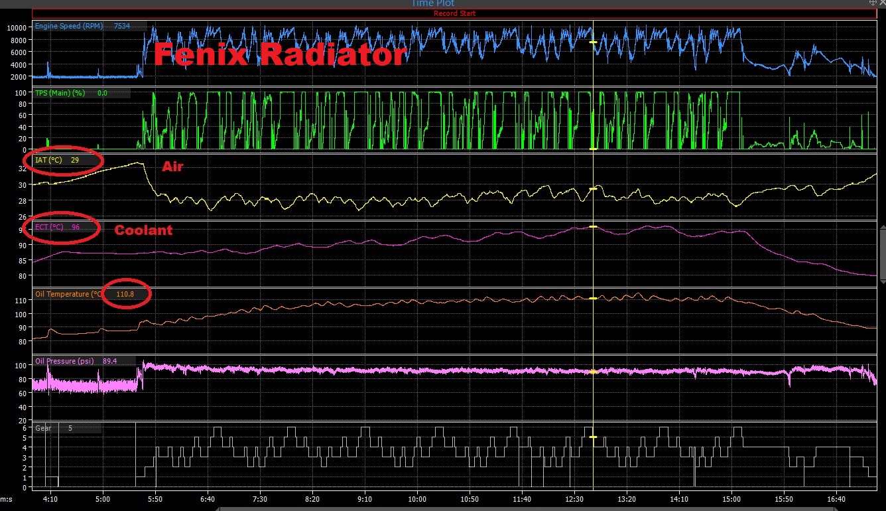Click the 15:00 time axis label

(x=731, y=498)
